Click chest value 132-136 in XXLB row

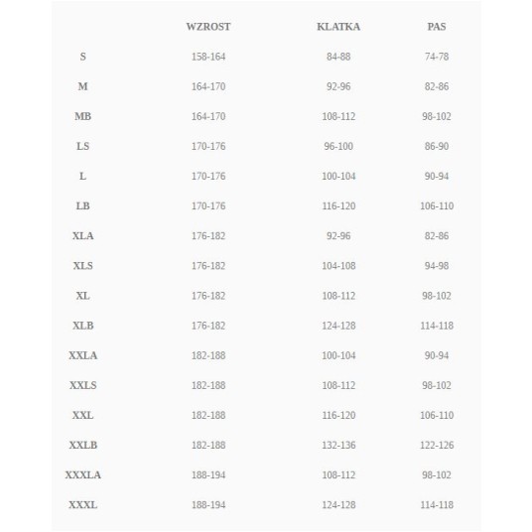(x=338, y=445)
